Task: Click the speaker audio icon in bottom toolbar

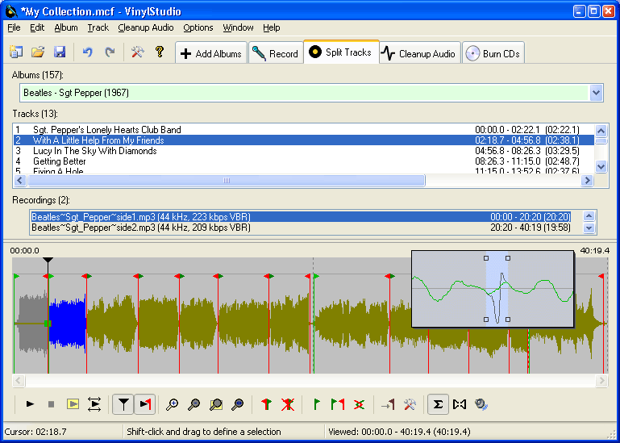Action: [481, 404]
